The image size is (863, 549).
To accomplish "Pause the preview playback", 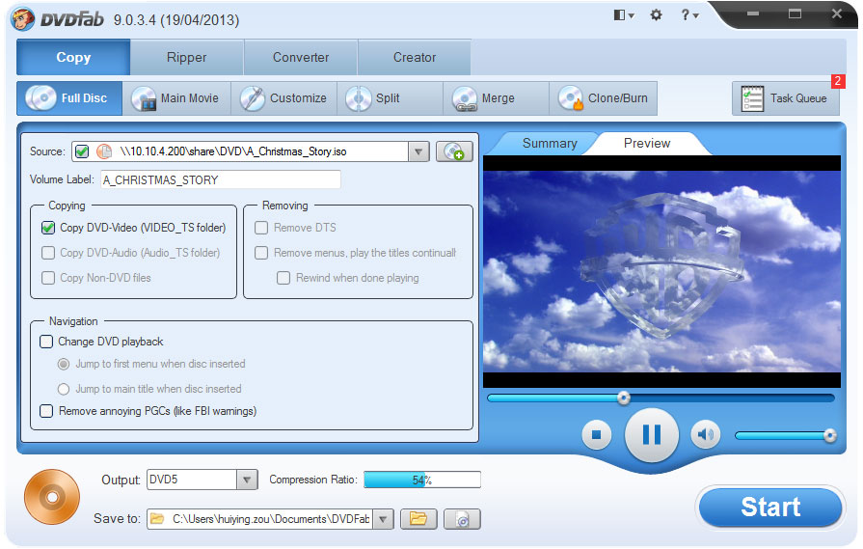I will pyautogui.click(x=652, y=434).
